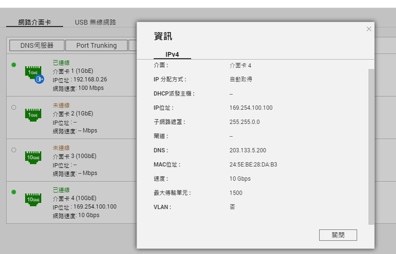Image resolution: width=396 pixels, height=254 pixels.
Task: Click the MTU value 1500
Action: [236, 193]
